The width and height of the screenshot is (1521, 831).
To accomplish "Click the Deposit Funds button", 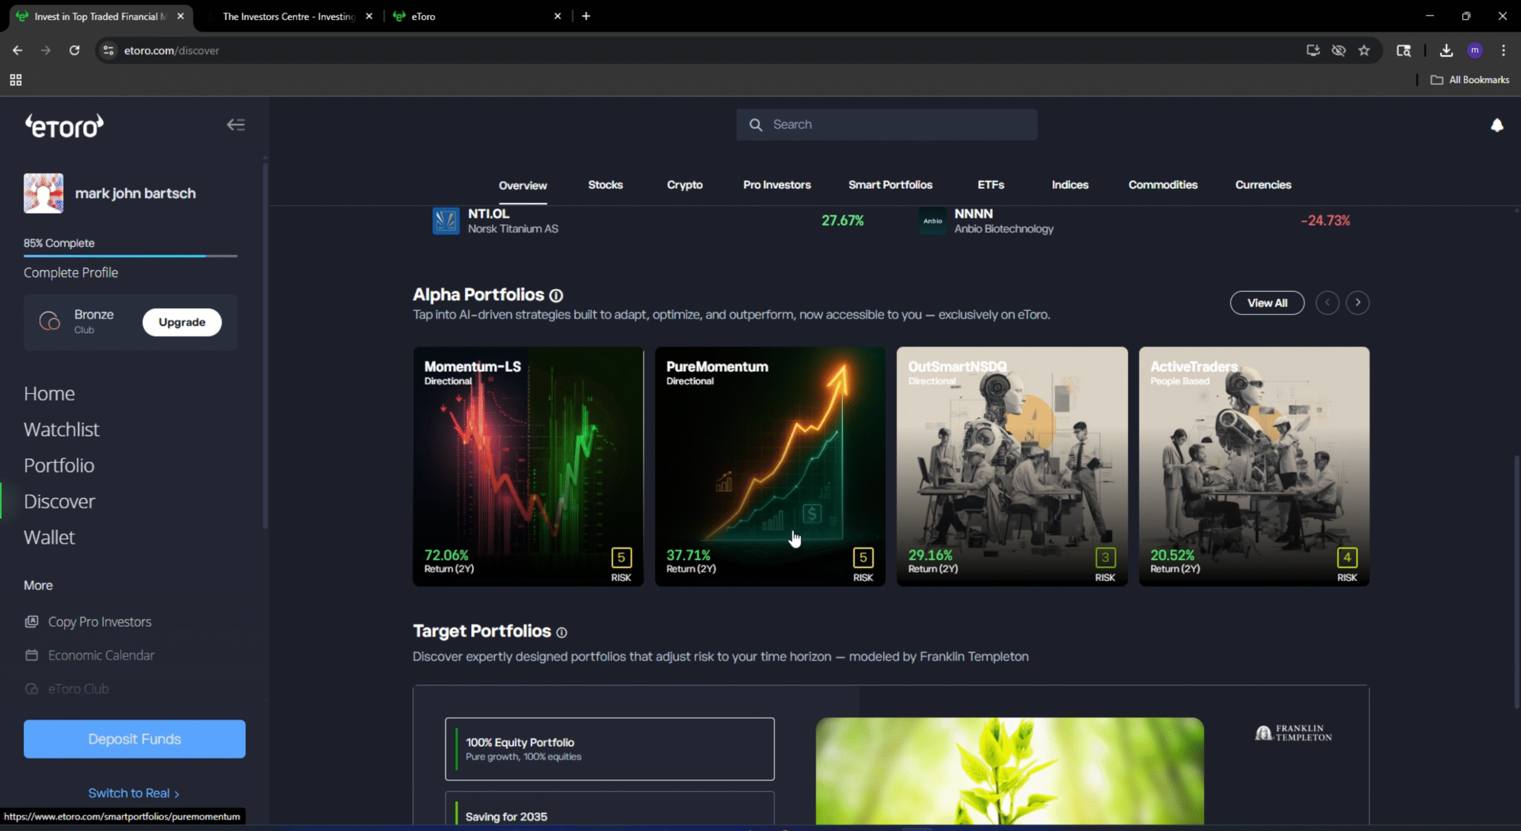I will [134, 739].
